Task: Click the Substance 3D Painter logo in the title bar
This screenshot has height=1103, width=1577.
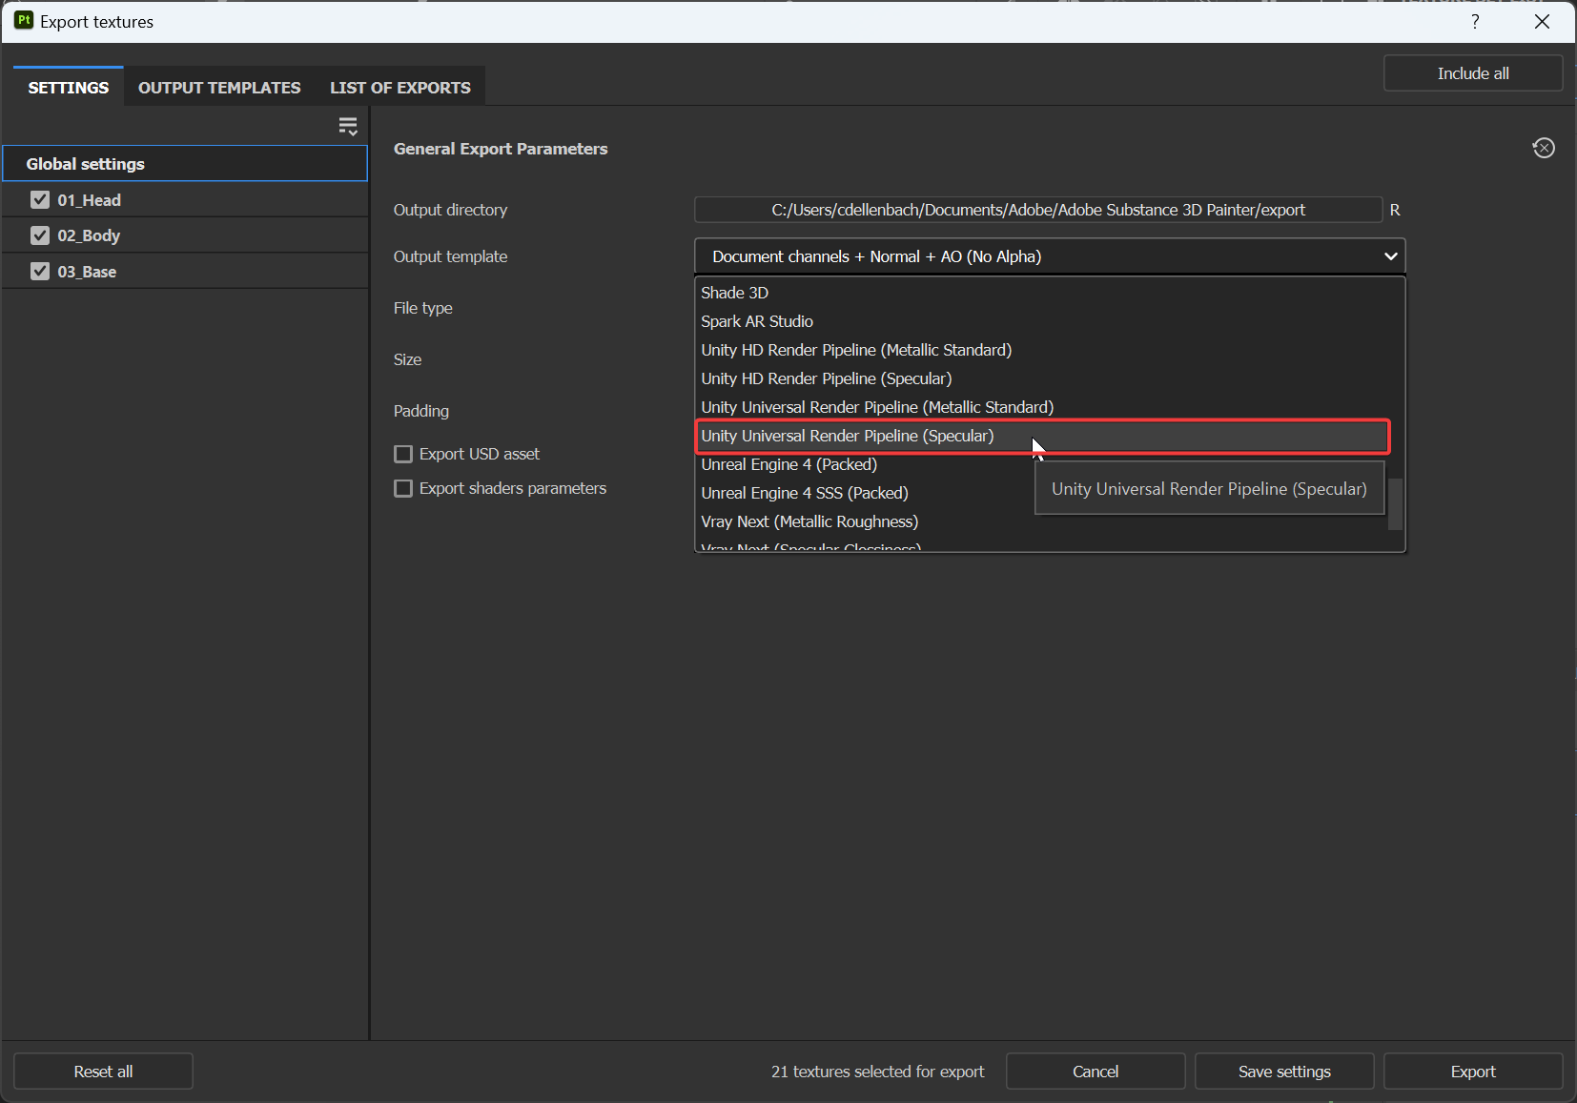Action: pyautogui.click(x=24, y=20)
